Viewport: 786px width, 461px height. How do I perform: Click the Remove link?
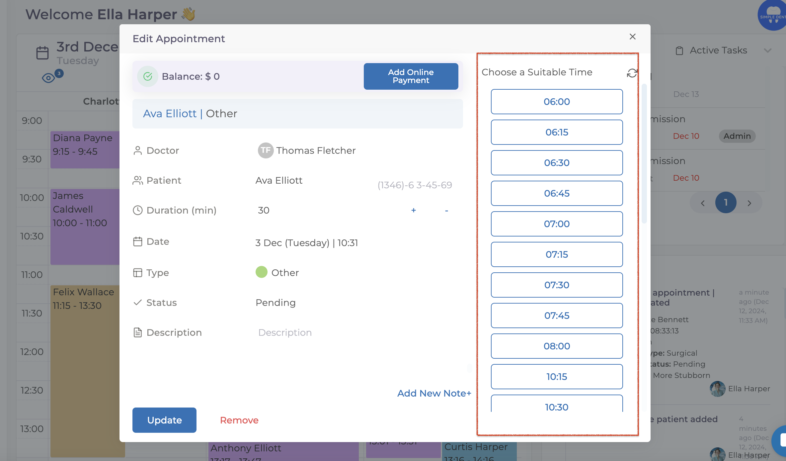tap(239, 420)
